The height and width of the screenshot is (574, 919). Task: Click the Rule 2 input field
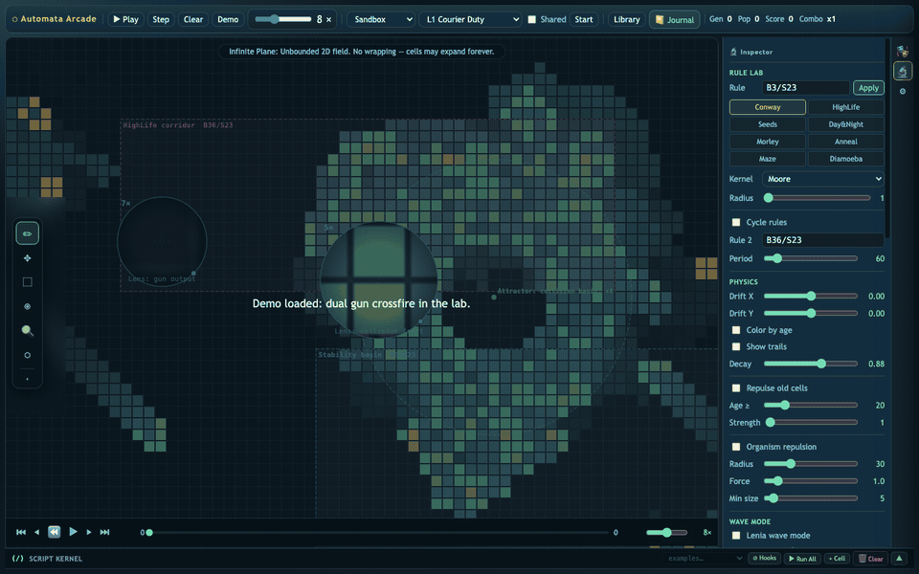click(823, 240)
